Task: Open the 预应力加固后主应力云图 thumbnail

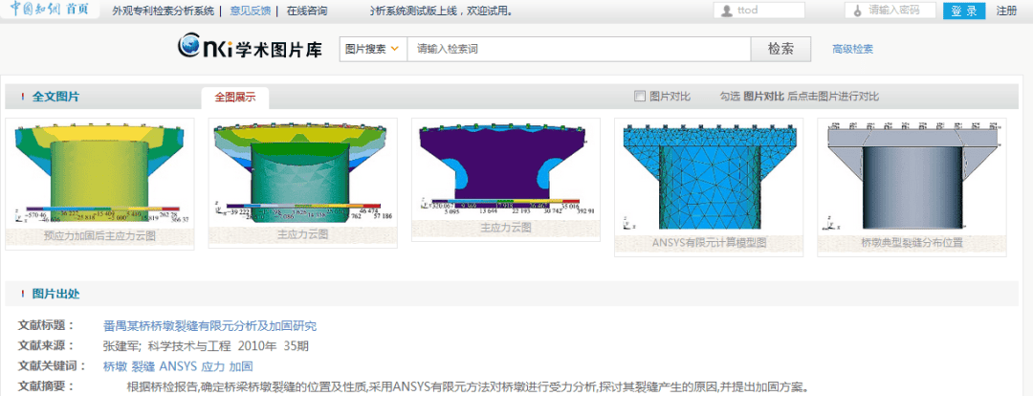Action: pyautogui.click(x=99, y=175)
